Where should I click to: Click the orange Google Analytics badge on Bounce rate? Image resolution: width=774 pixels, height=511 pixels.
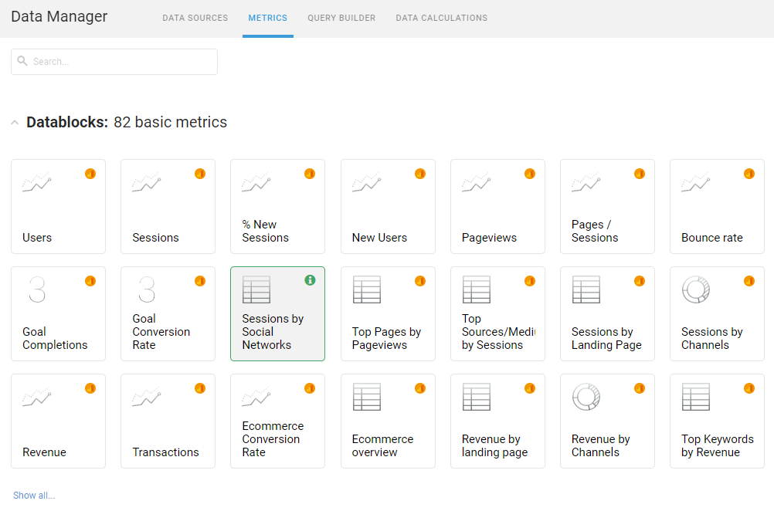pos(749,174)
